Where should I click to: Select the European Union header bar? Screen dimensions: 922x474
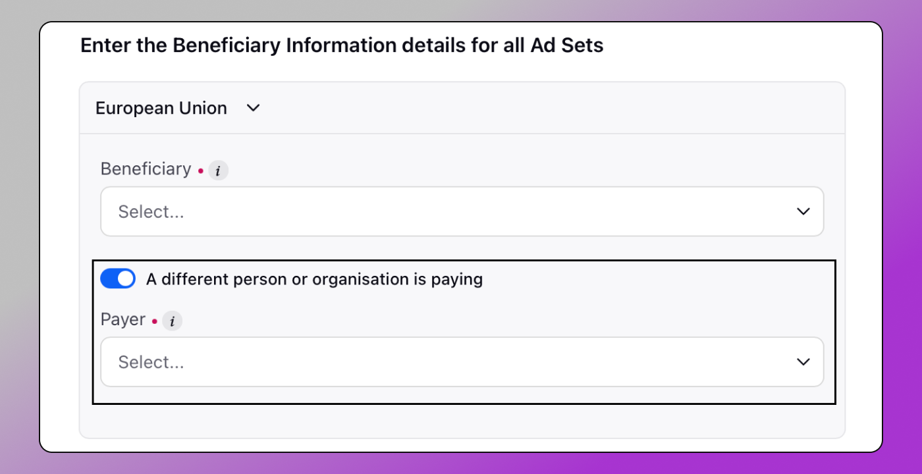(x=462, y=108)
